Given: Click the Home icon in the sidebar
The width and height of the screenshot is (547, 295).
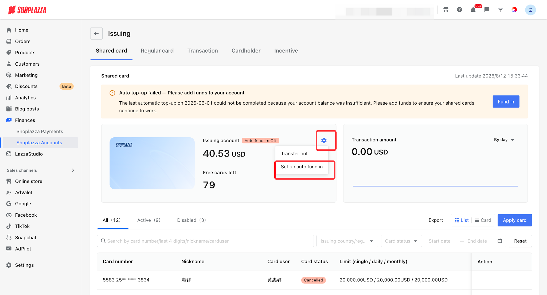Looking at the screenshot, I should tap(9, 30).
